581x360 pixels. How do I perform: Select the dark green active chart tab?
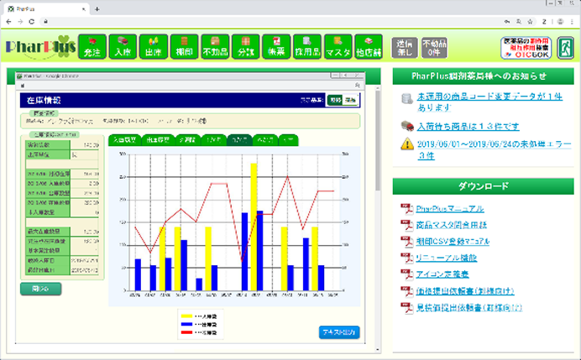click(x=239, y=140)
